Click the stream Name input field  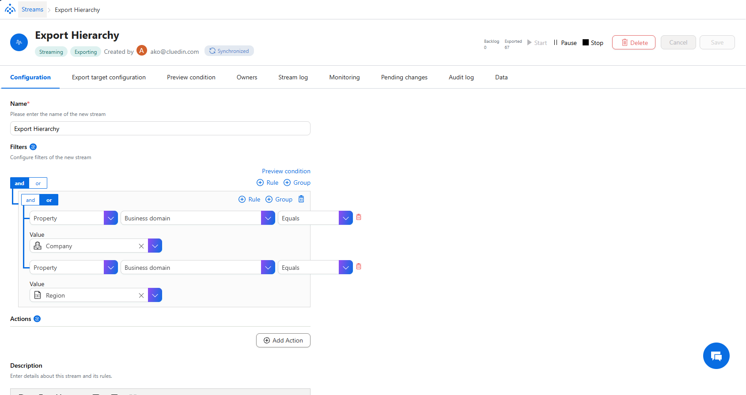tap(160, 129)
